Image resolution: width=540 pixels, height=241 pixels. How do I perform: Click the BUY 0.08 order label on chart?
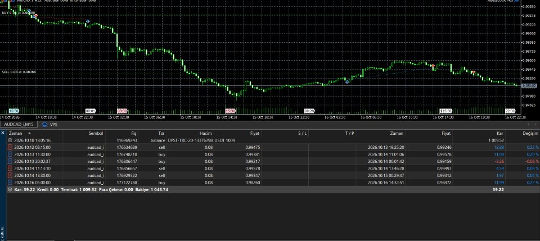(18, 13)
